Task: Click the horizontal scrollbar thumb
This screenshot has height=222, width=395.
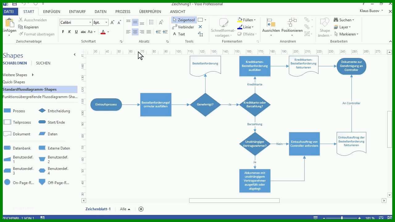Action: tap(234, 201)
